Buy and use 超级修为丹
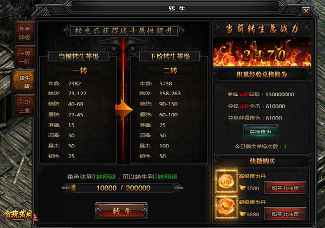This screenshot has height=228, width=325. click(285, 214)
